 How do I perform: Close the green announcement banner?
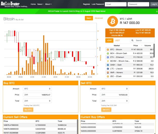[x=157, y=12]
